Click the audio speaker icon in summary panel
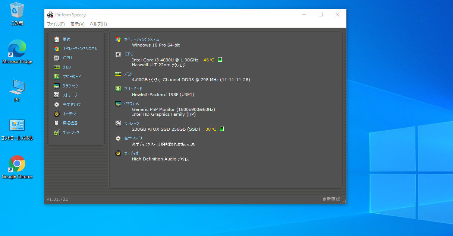Viewport: 453px width, 236px height. click(118, 153)
